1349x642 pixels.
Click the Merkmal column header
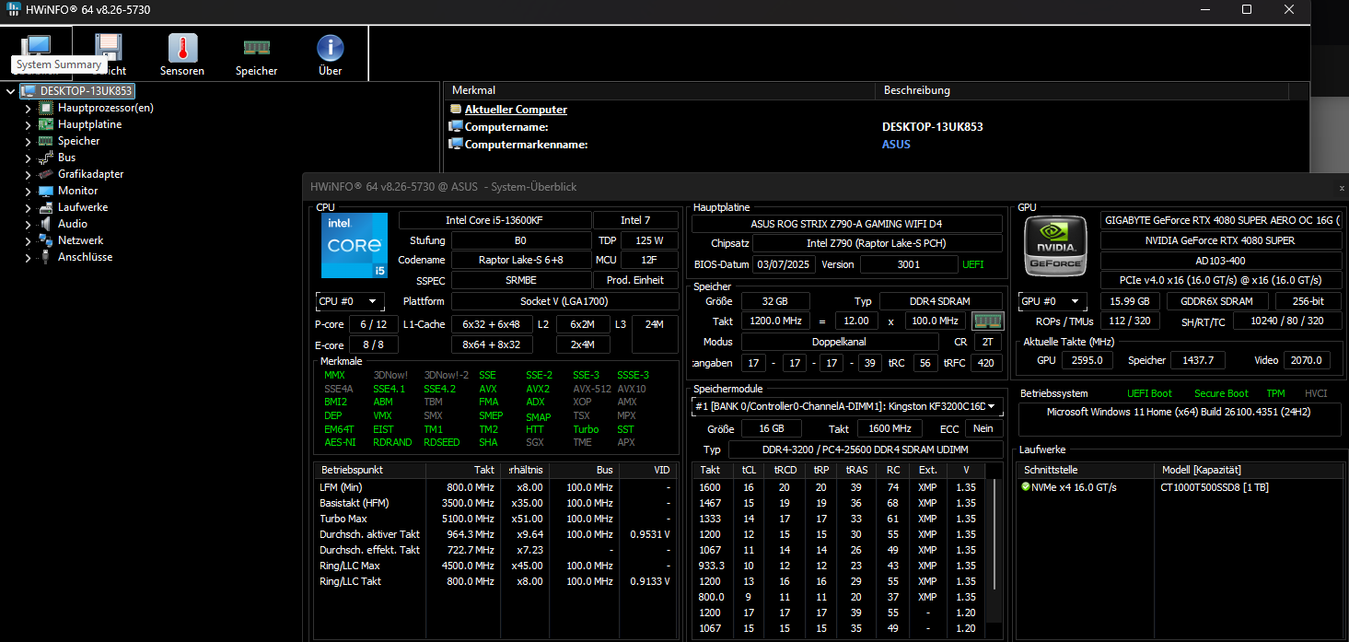pyautogui.click(x=658, y=90)
